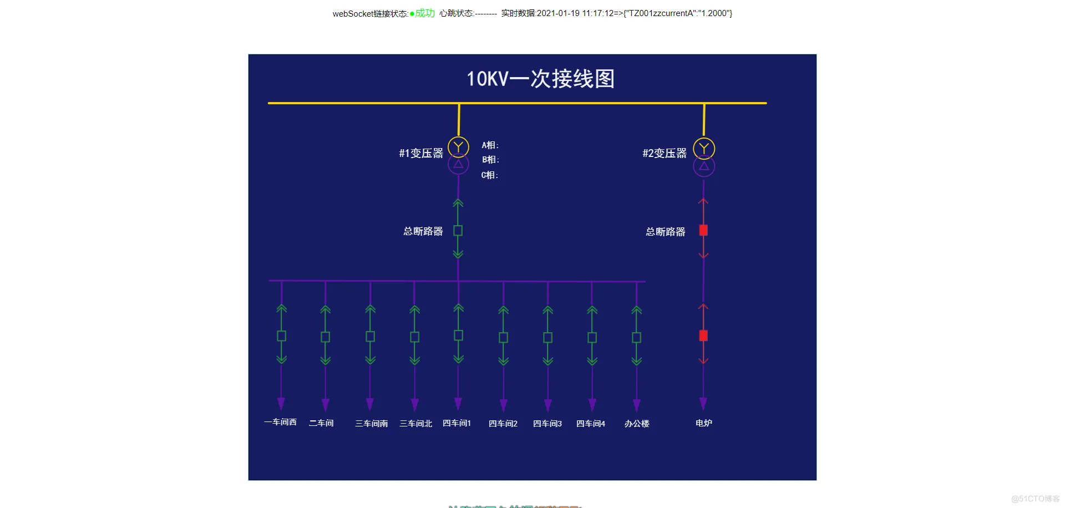Click the red lower breaker above 电炉
This screenshot has width=1065, height=508.
click(703, 336)
